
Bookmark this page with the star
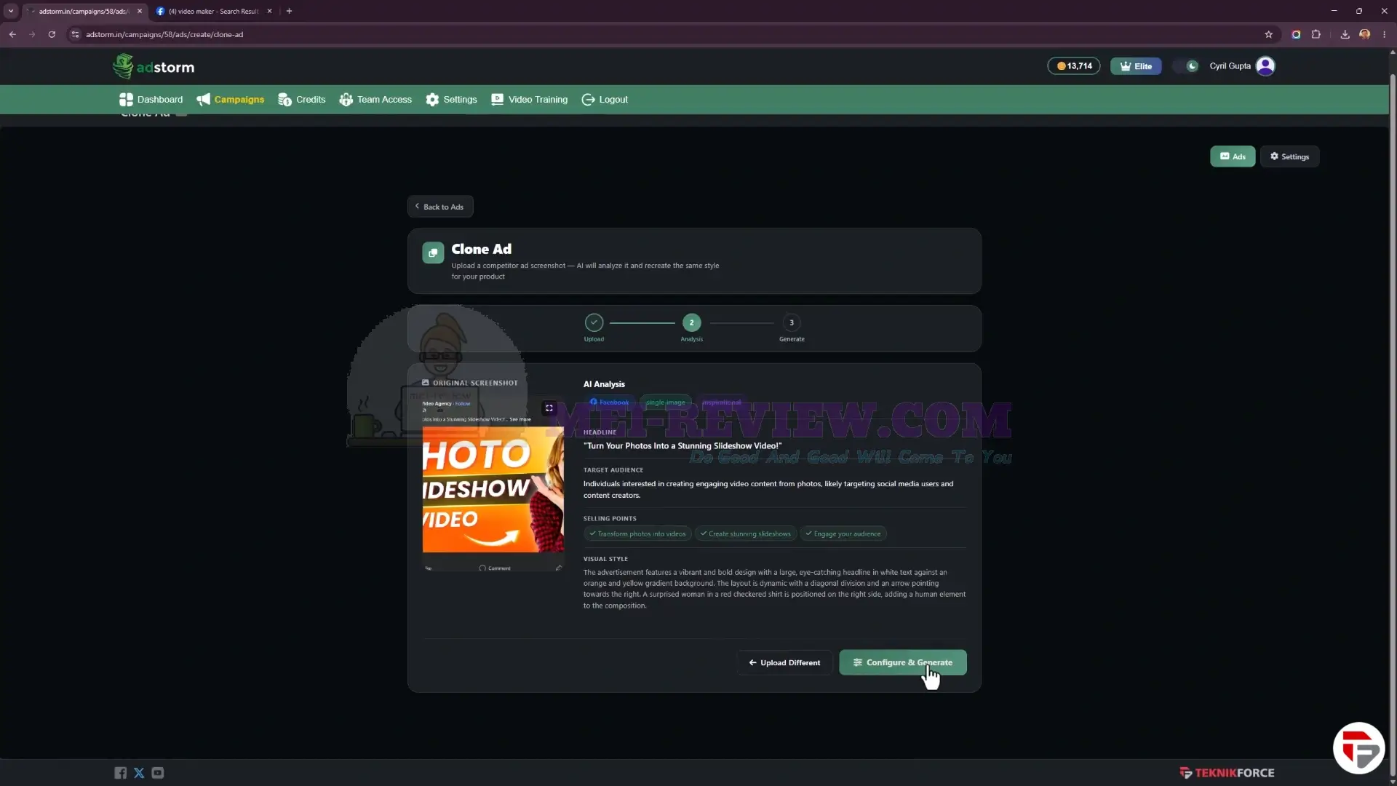[x=1268, y=34]
